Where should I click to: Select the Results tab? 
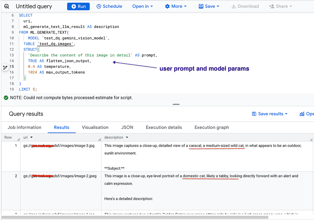point(61,127)
